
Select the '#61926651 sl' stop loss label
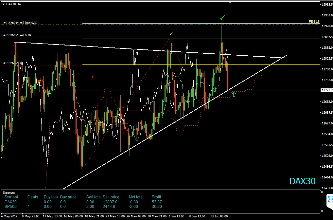(x=13, y=63)
